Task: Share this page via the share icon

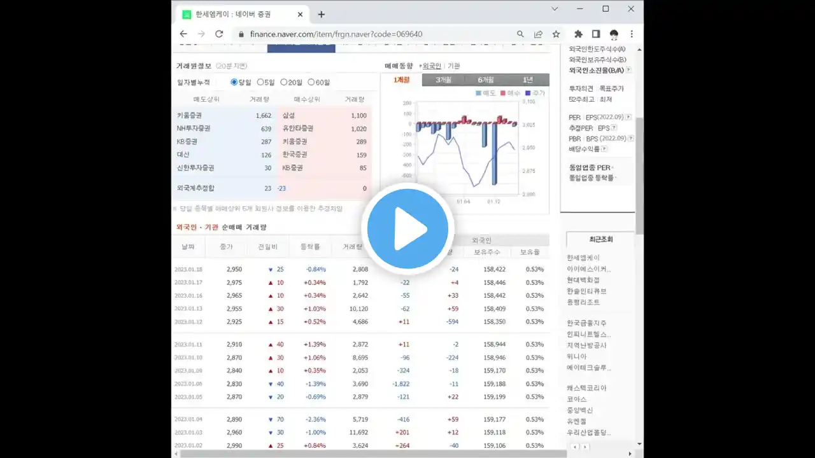Action: pos(538,34)
